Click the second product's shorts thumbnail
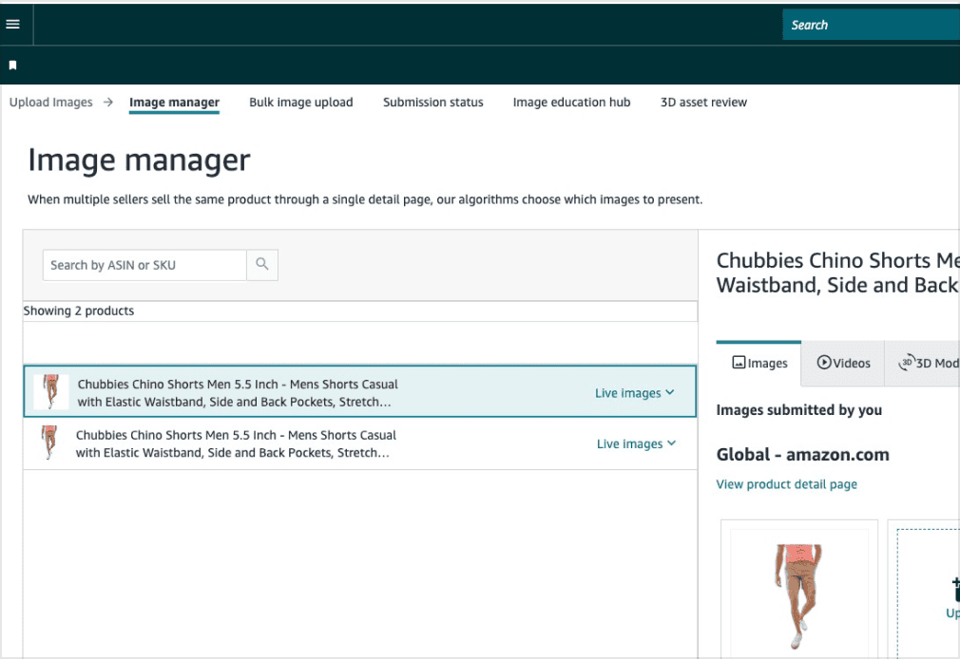 pos(49,443)
